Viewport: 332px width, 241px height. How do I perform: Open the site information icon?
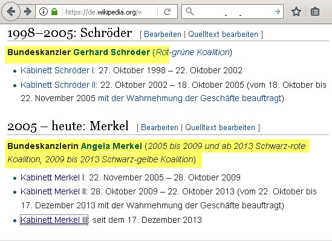point(44,12)
